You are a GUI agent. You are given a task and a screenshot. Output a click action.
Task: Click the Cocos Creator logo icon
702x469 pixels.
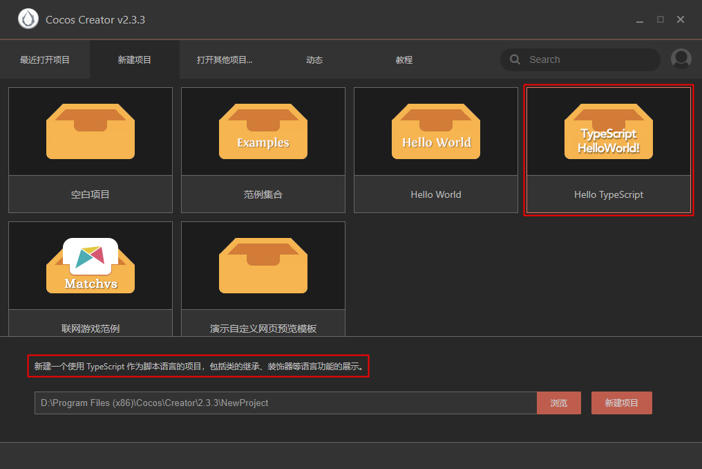[28, 19]
